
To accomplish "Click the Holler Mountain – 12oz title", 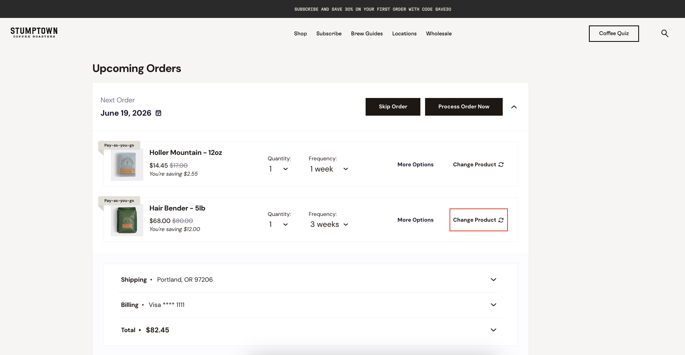I will tap(186, 153).
